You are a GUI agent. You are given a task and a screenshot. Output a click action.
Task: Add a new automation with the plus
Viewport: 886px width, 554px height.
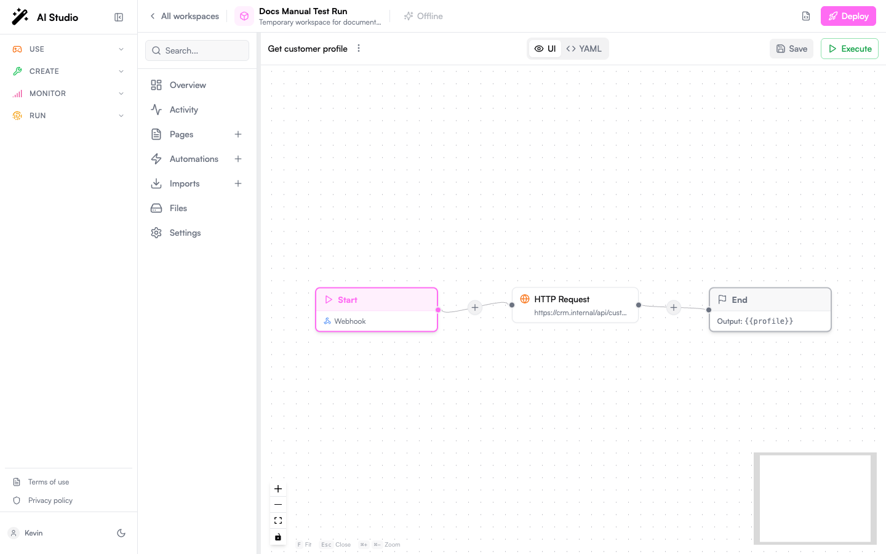pos(238,159)
